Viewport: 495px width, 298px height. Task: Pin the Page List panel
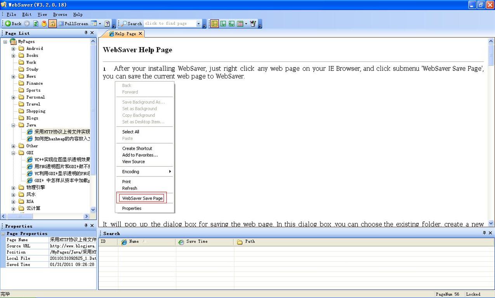click(86, 33)
